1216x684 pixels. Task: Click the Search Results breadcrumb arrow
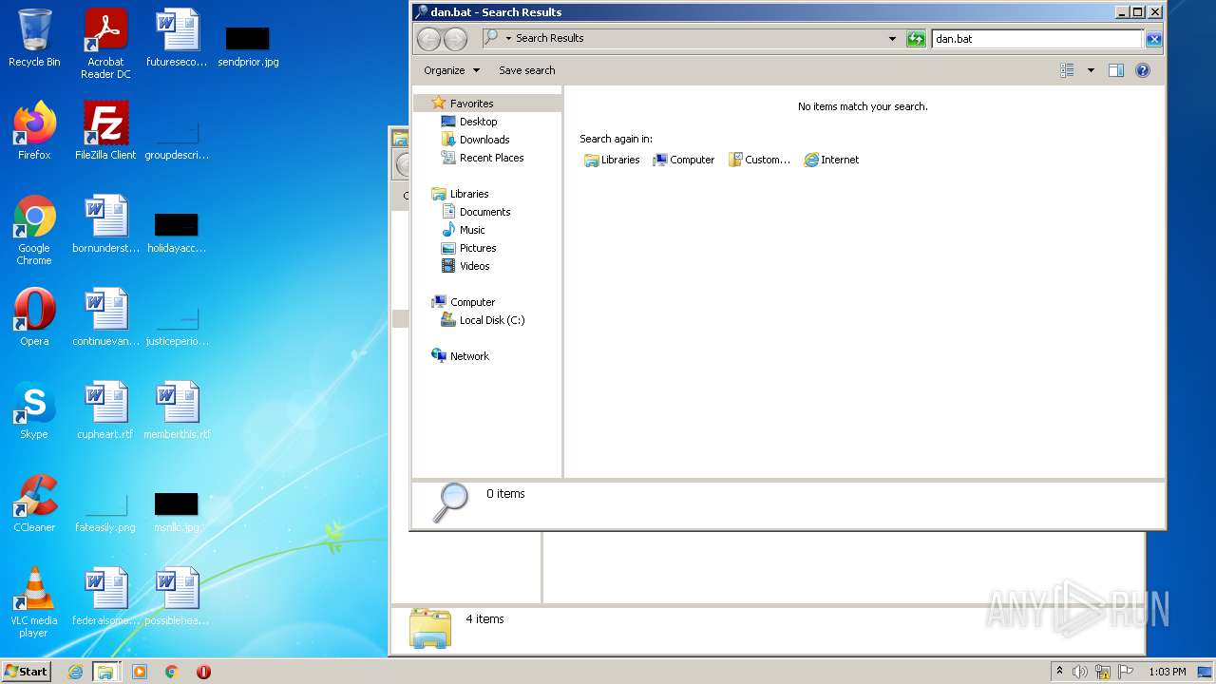coord(508,39)
